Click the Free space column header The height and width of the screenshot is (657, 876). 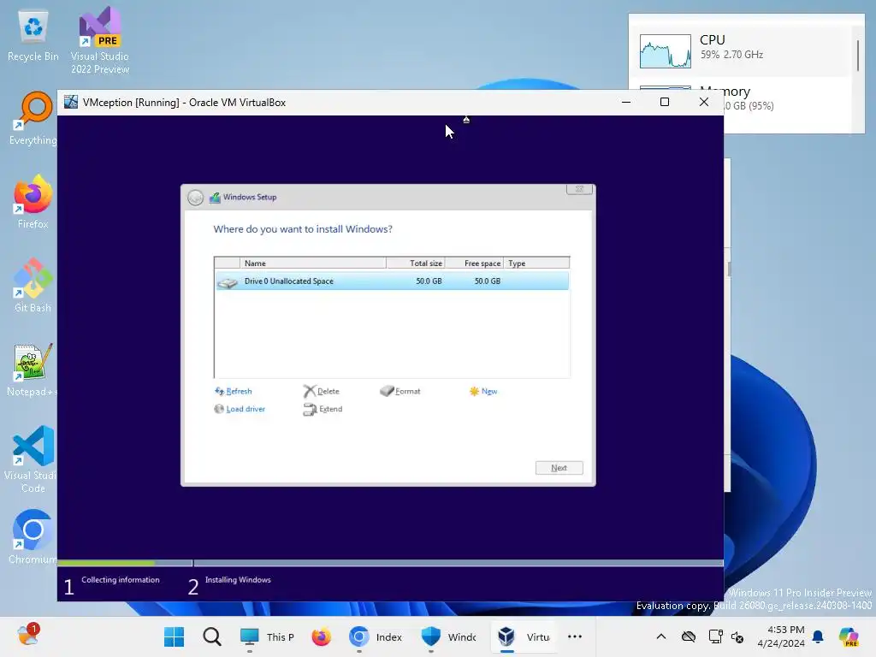pos(474,263)
